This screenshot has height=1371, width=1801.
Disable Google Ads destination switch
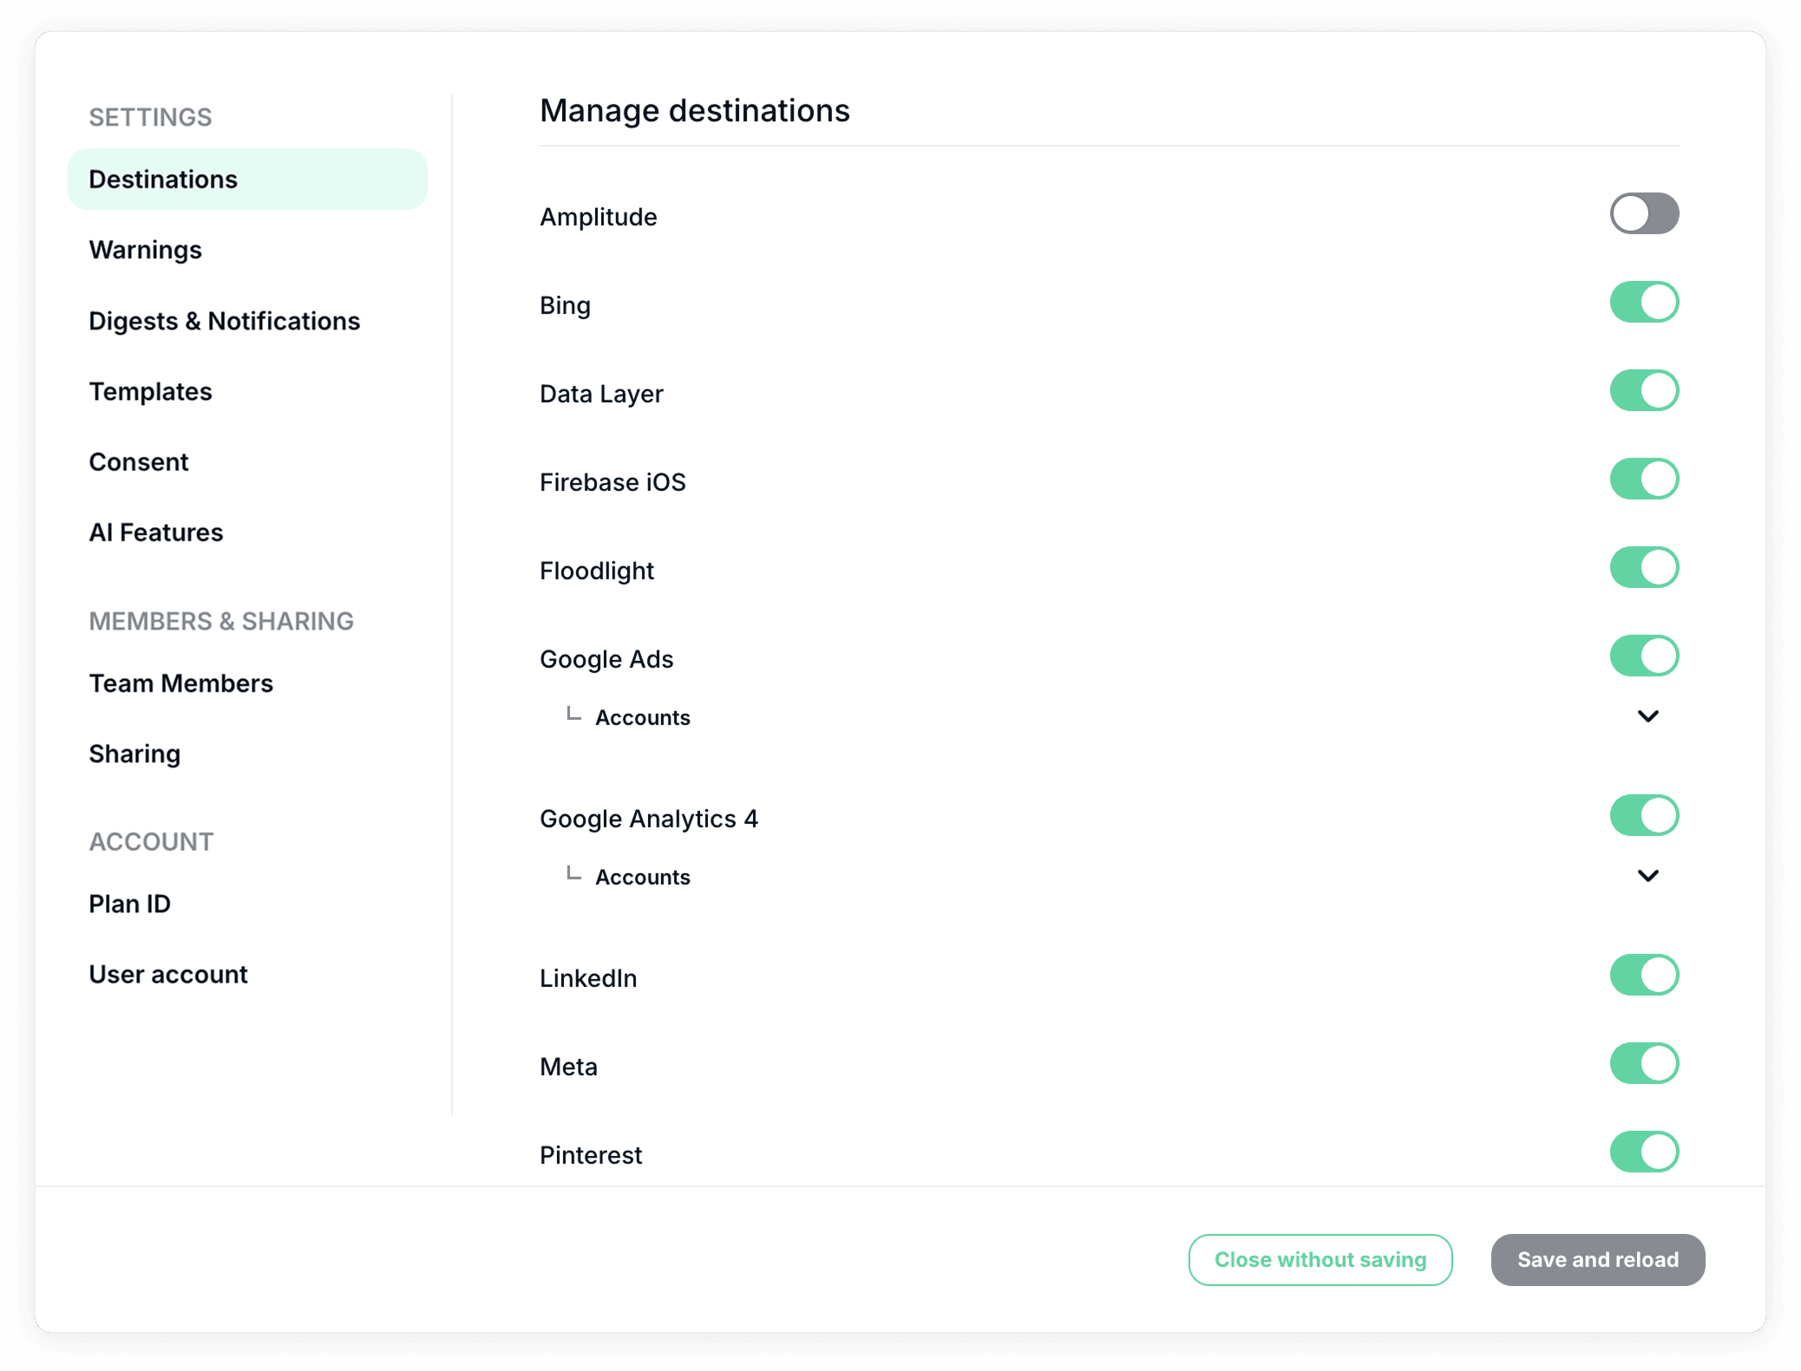click(x=1644, y=656)
